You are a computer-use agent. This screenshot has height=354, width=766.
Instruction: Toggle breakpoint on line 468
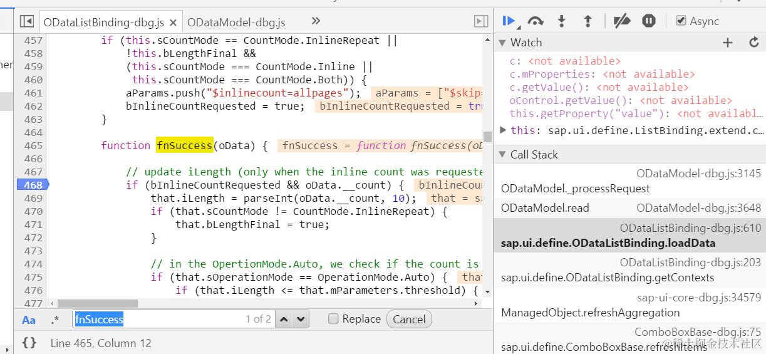pyautogui.click(x=33, y=185)
